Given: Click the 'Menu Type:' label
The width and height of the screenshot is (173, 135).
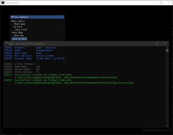Looking at the screenshot, I should tap(21, 53).
